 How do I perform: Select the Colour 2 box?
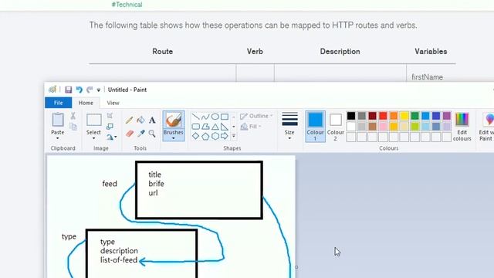[336, 127]
